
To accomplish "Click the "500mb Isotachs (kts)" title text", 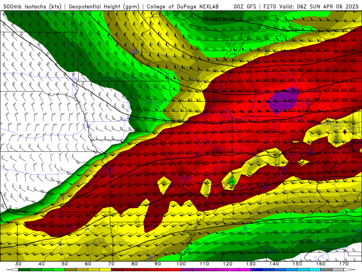I will 32,6.
